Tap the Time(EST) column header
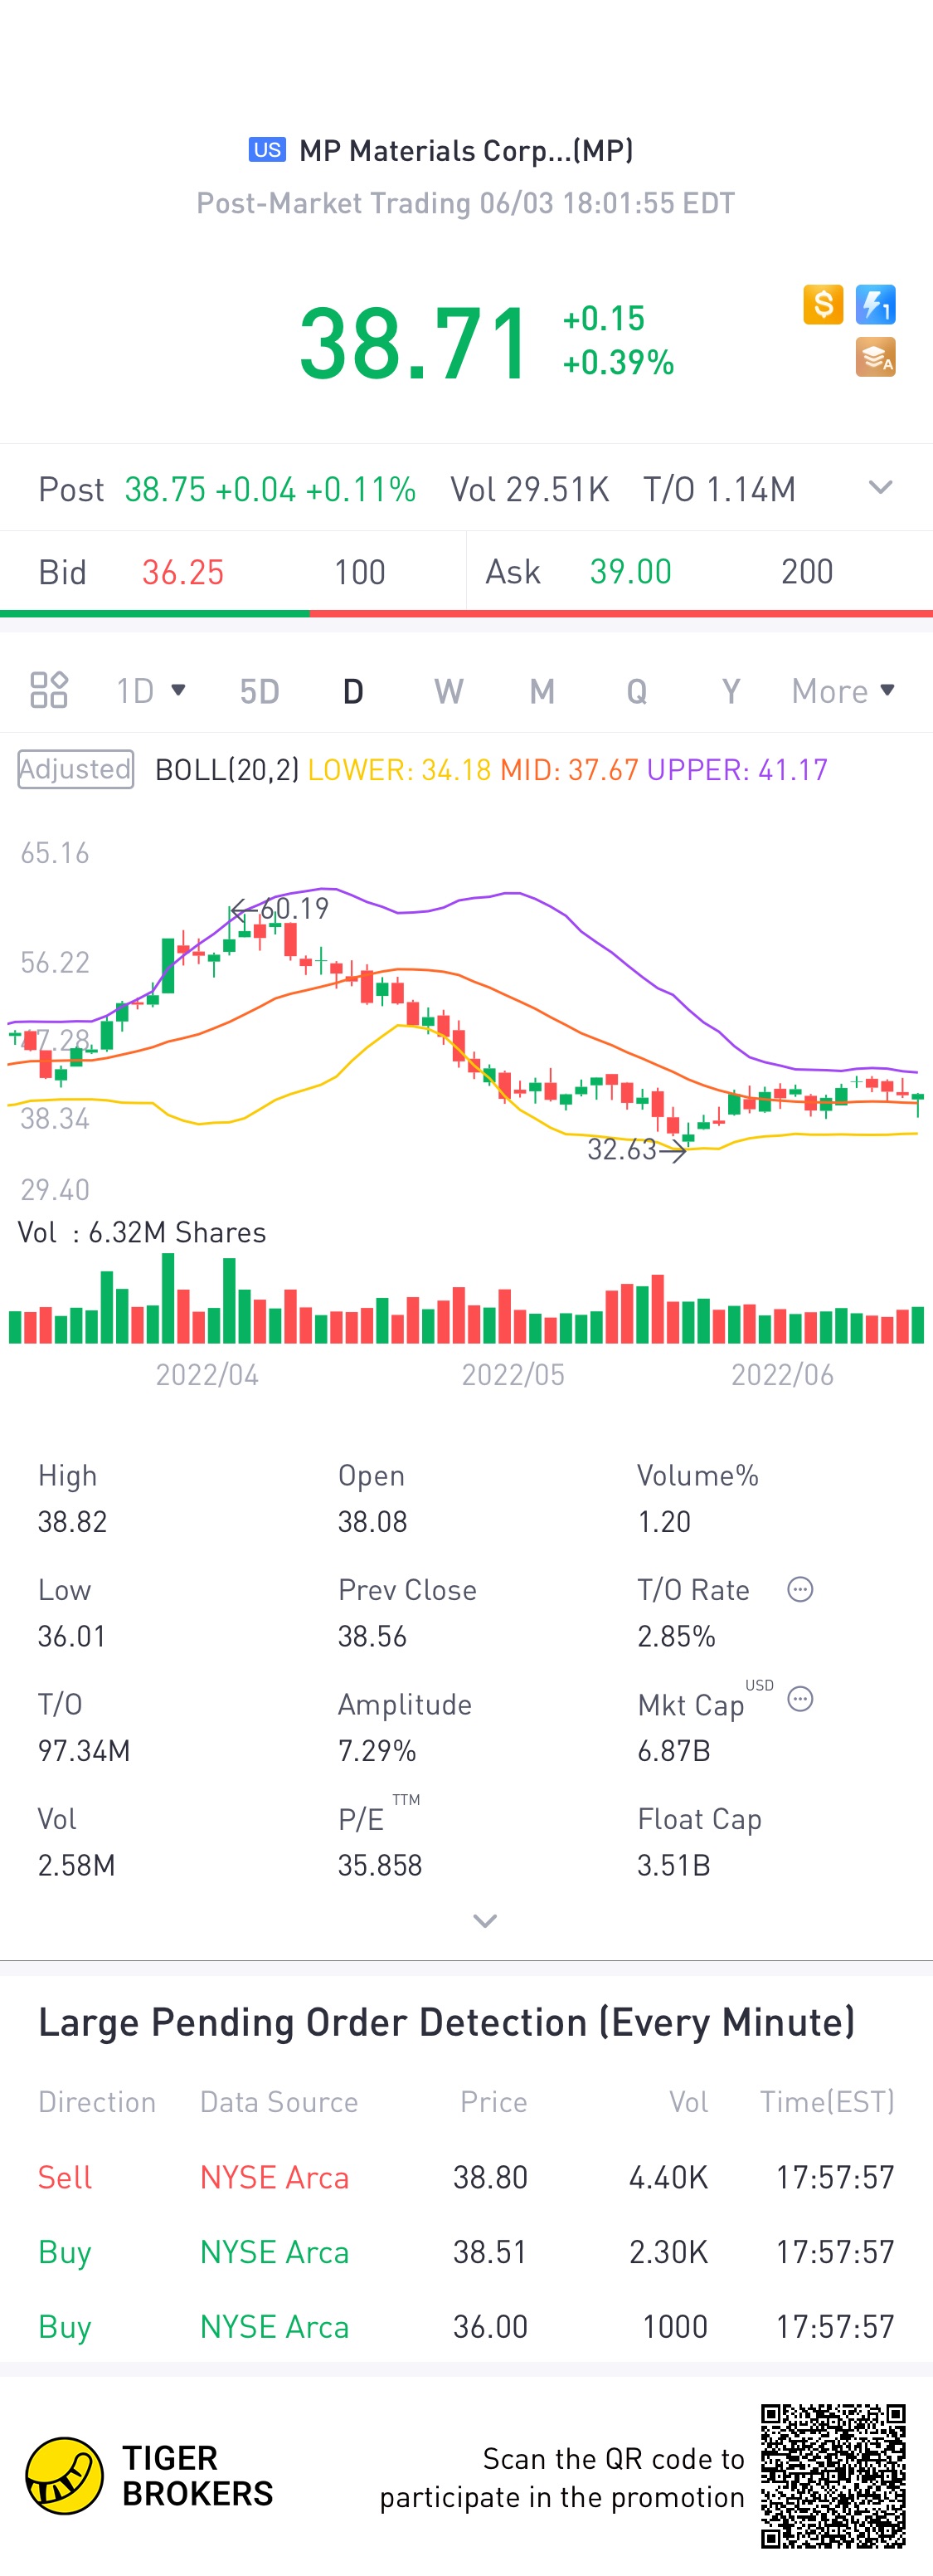 pos(827,2102)
